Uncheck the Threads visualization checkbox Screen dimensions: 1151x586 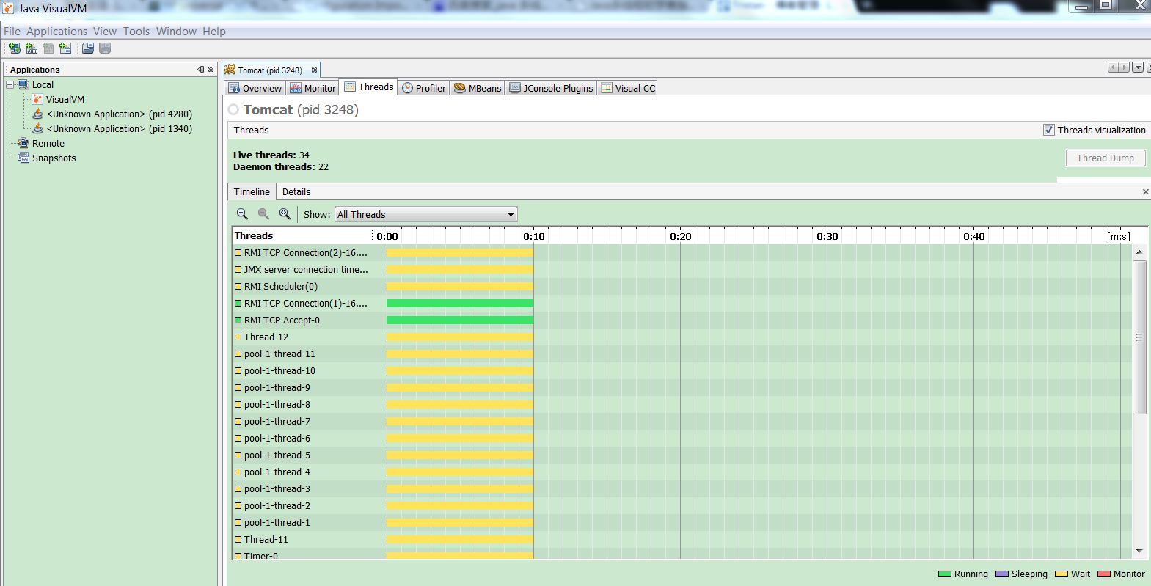[x=1048, y=130]
